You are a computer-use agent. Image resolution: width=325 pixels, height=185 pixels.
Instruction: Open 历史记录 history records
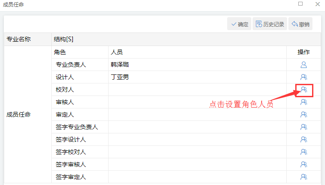click(x=270, y=25)
